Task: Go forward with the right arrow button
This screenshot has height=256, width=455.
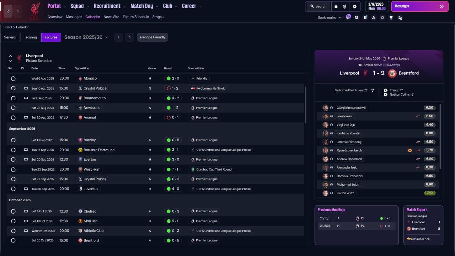Action: 18,11
